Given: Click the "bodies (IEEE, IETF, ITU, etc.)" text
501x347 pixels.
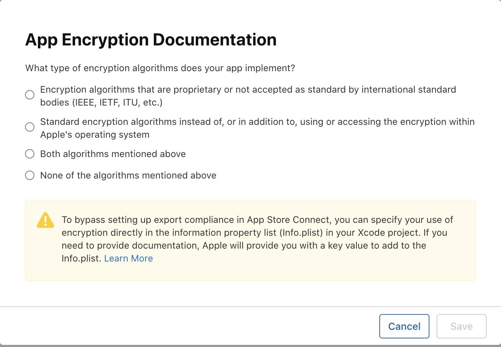Looking at the screenshot, I should point(101,102).
